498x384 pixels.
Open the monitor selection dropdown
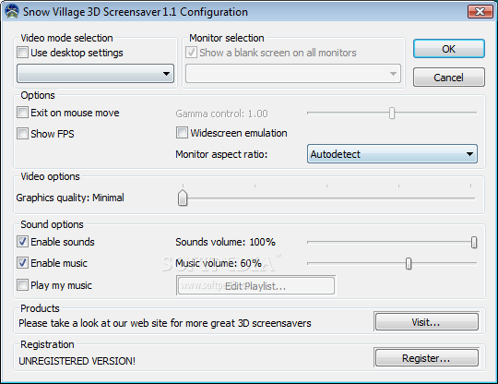(x=293, y=74)
